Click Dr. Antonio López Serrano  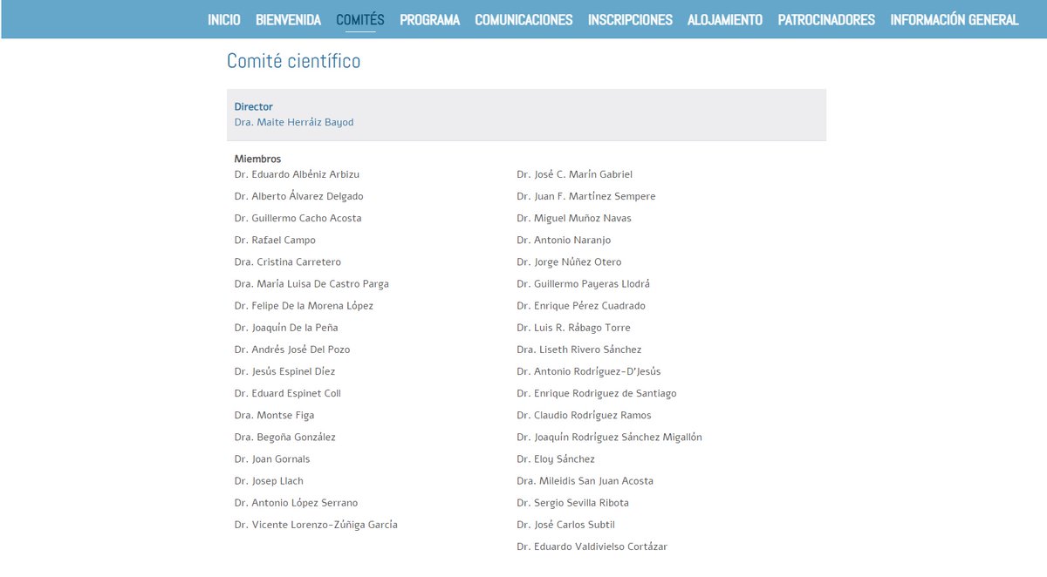[296, 503]
